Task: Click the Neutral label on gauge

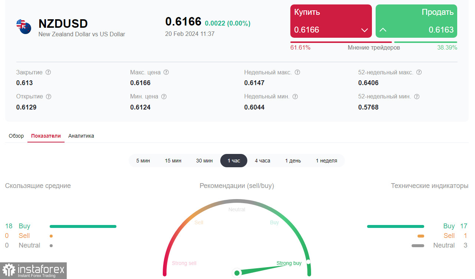Action: (x=237, y=209)
